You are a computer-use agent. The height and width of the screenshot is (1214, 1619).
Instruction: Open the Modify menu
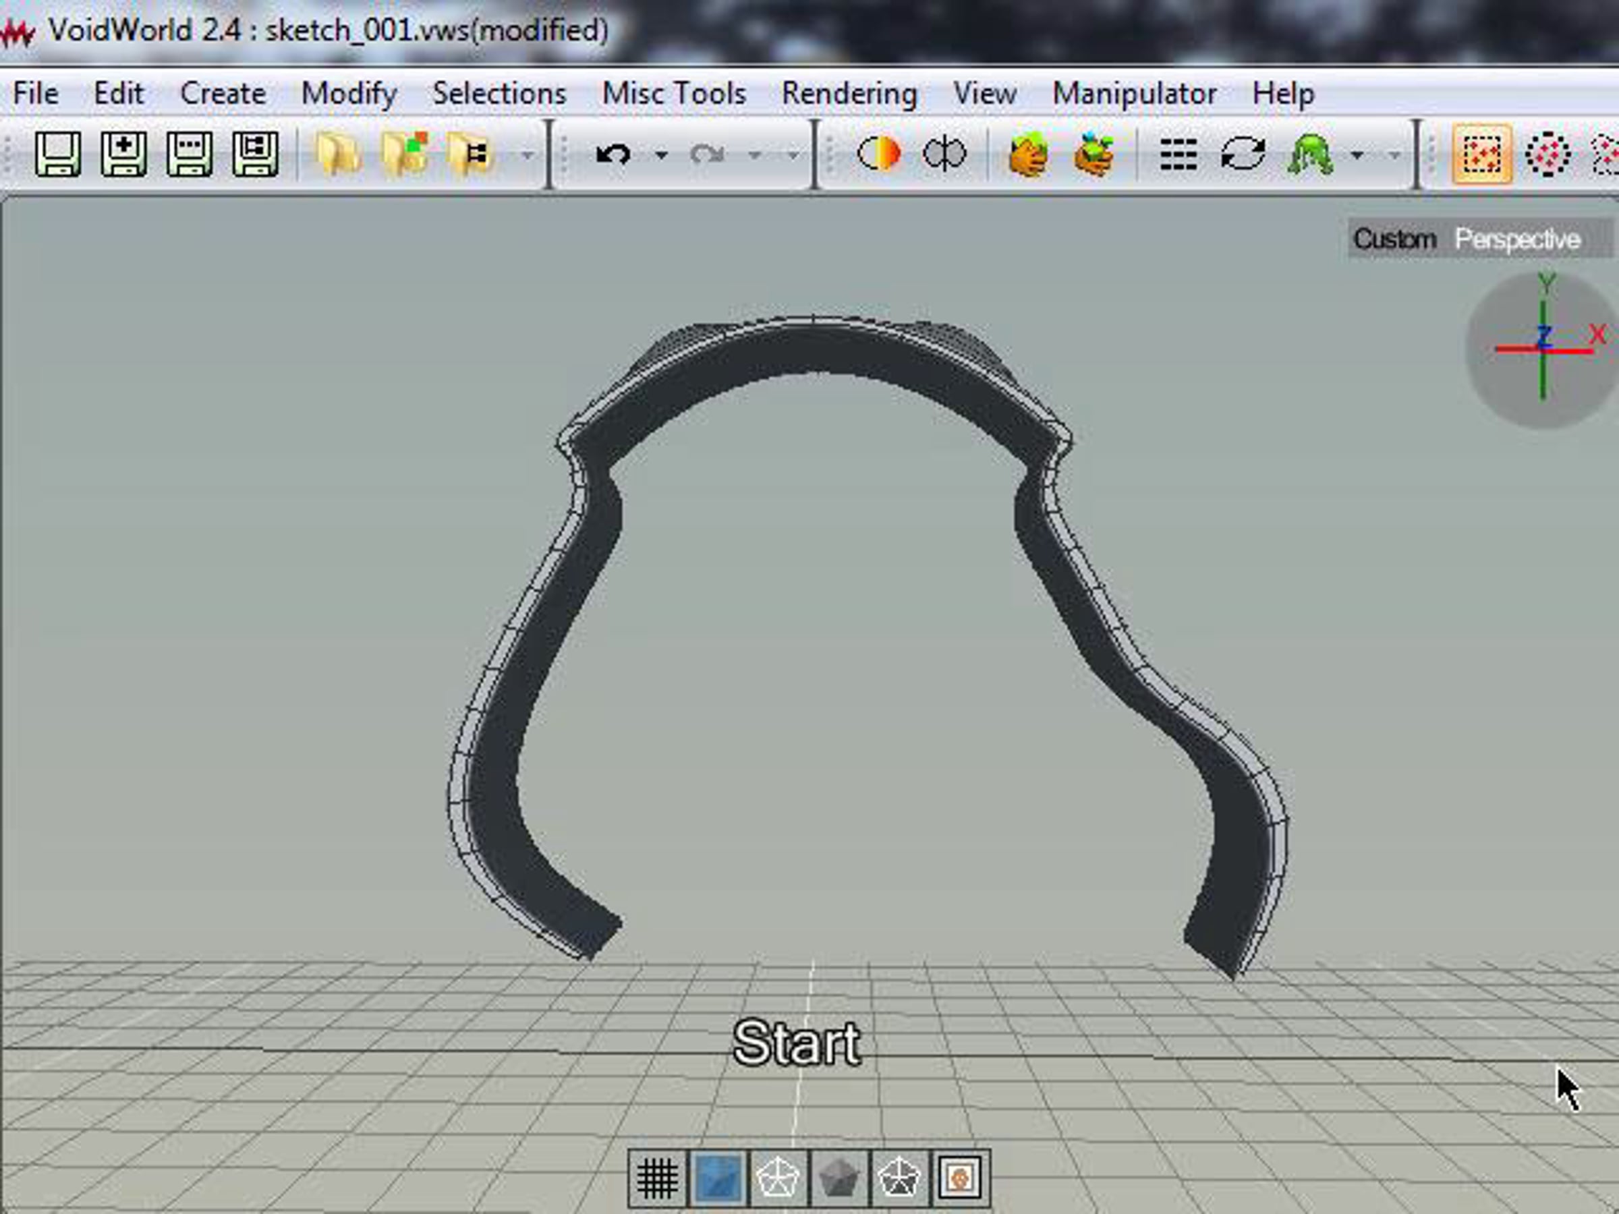[x=349, y=94]
